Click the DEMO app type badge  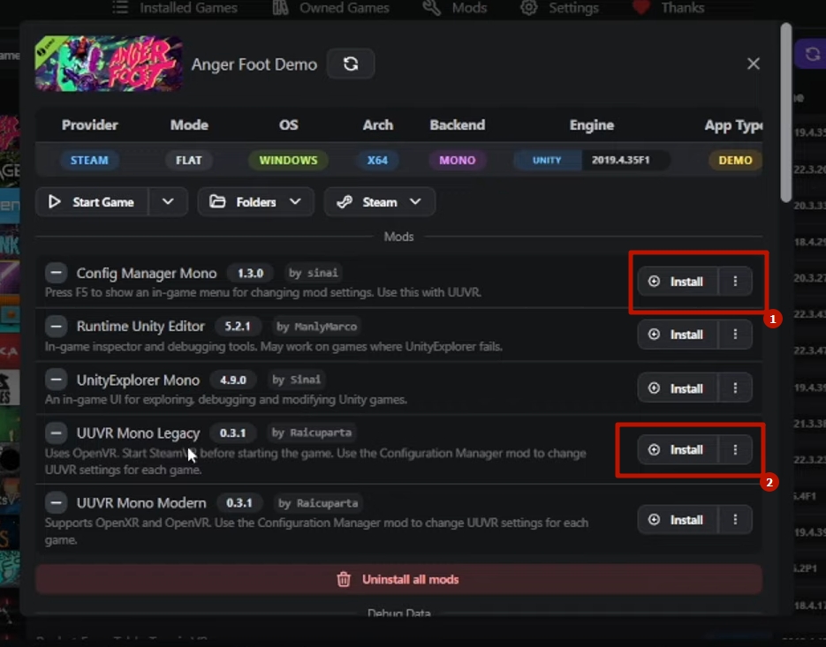pyautogui.click(x=735, y=160)
